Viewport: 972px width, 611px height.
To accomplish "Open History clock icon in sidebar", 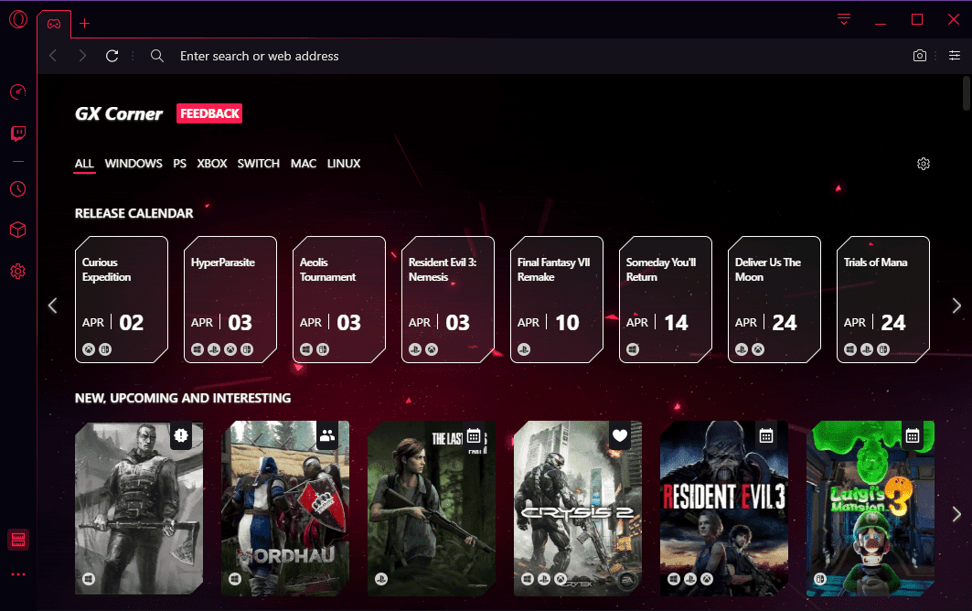I will coord(18,189).
